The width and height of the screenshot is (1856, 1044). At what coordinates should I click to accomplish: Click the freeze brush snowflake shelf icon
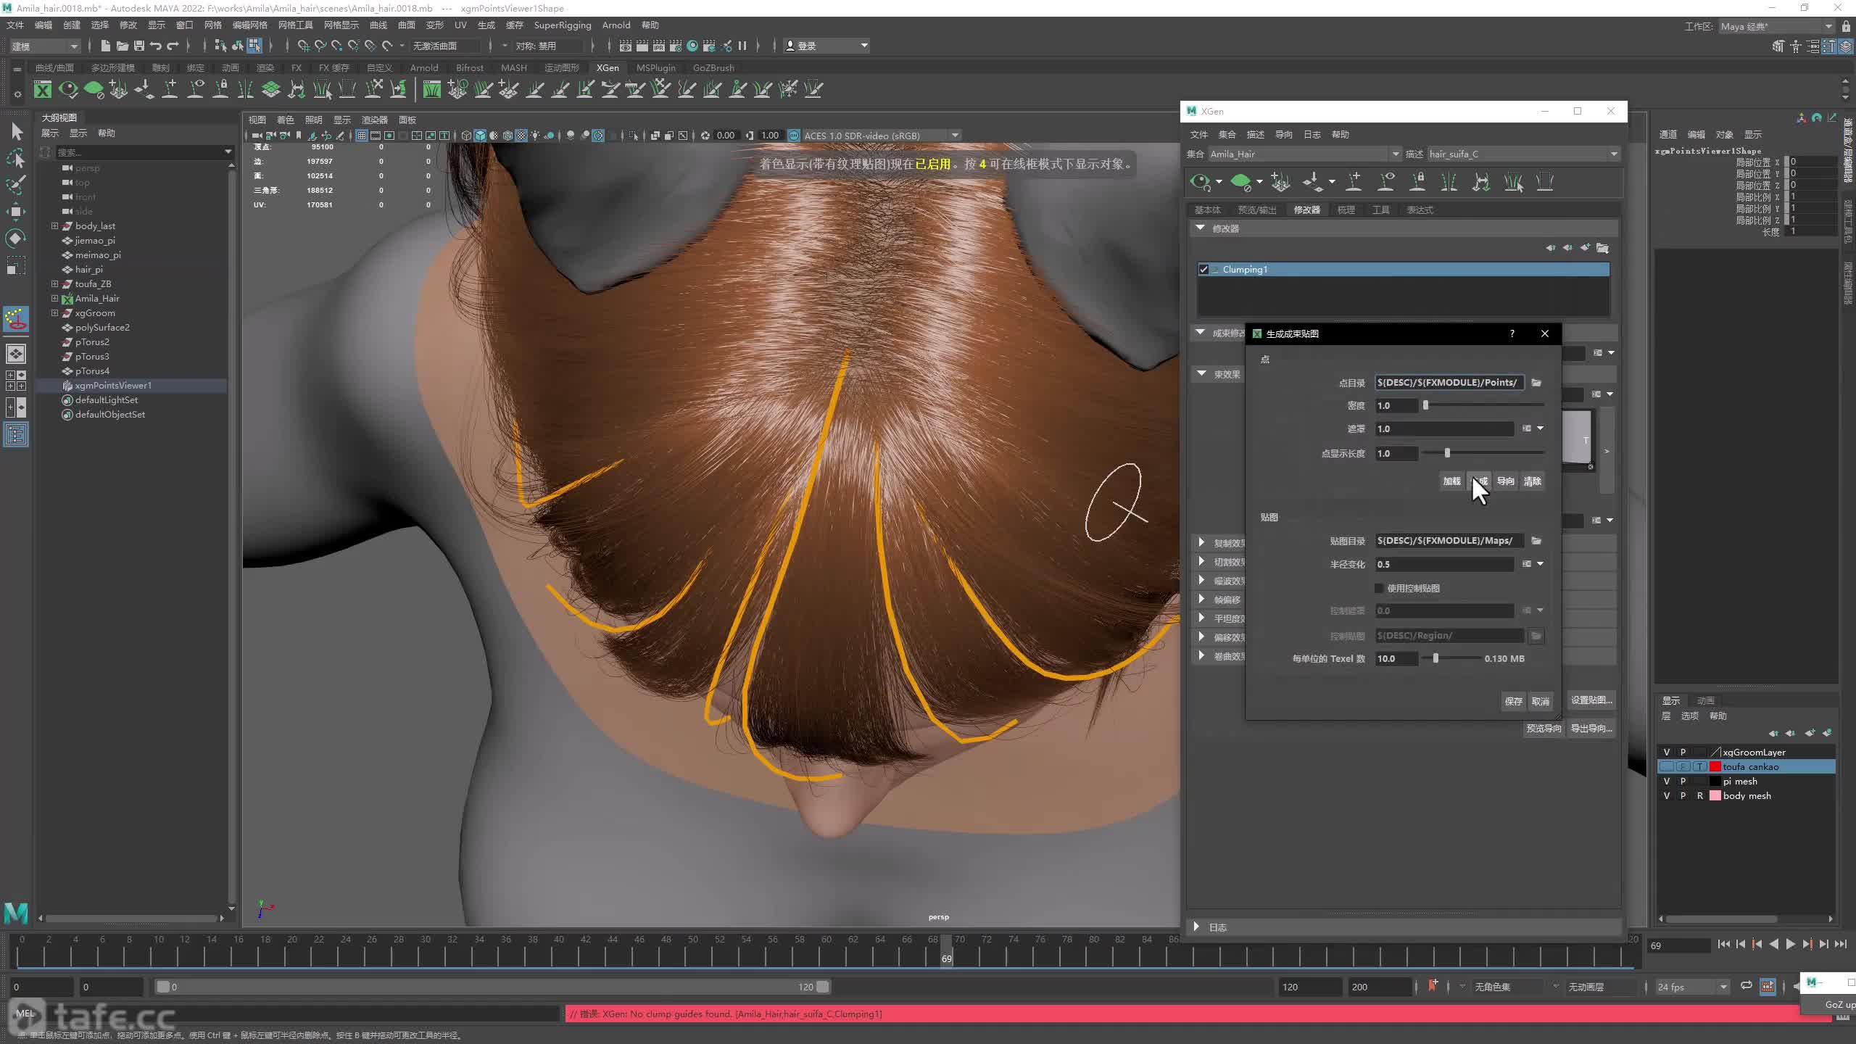788,89
